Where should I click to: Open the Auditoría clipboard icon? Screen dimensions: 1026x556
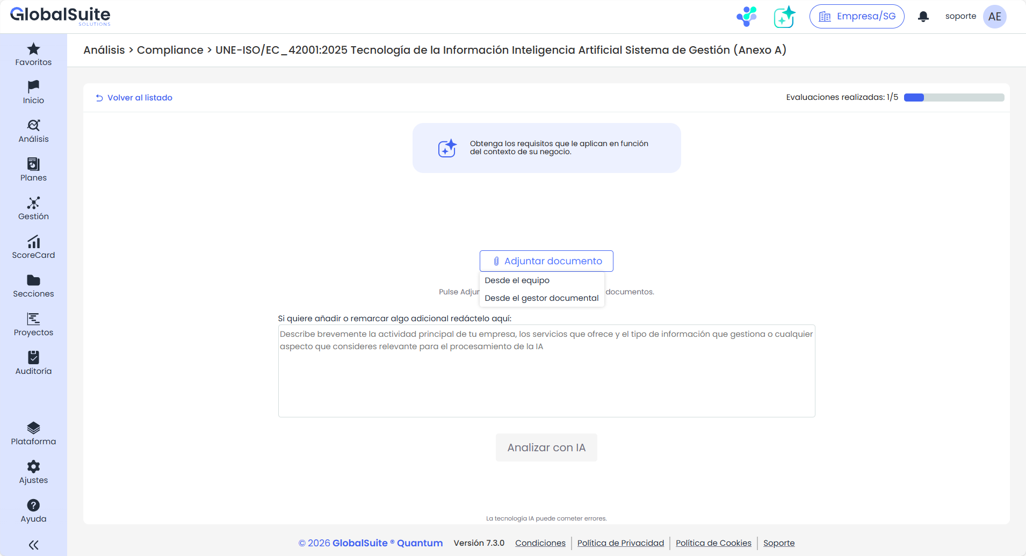coord(33,358)
